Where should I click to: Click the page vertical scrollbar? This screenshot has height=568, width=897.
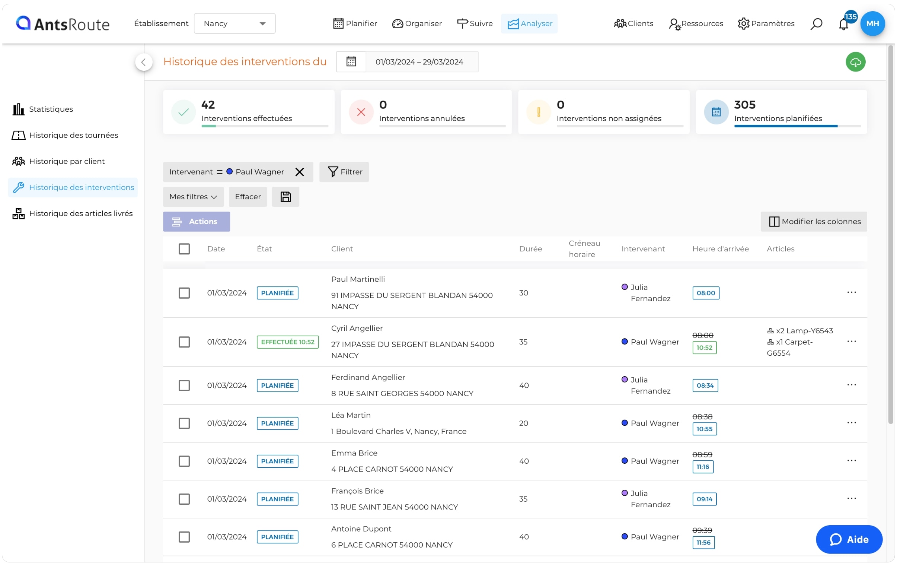[891, 235]
